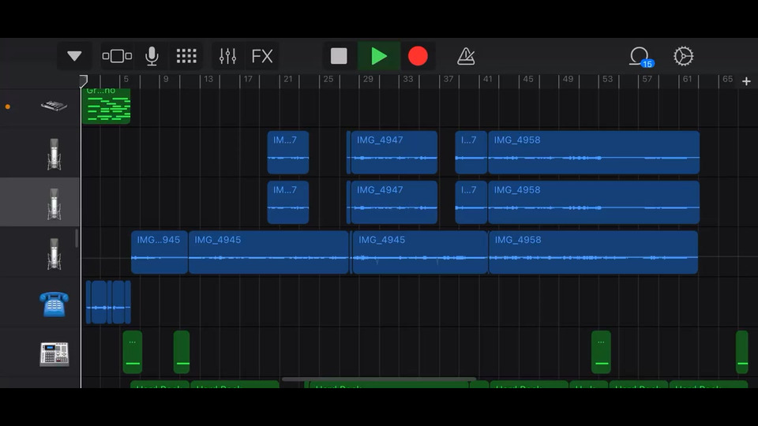This screenshot has height=426, width=758.
Task: Select second track's I...7 short region
Action: tap(471, 203)
